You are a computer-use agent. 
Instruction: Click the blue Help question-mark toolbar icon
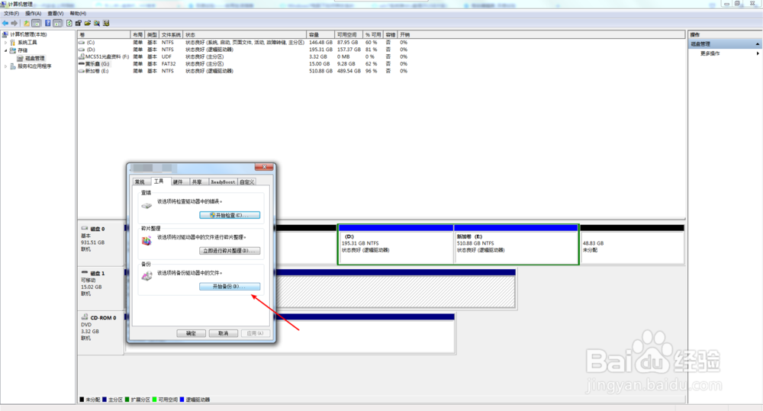pyautogui.click(x=47, y=24)
